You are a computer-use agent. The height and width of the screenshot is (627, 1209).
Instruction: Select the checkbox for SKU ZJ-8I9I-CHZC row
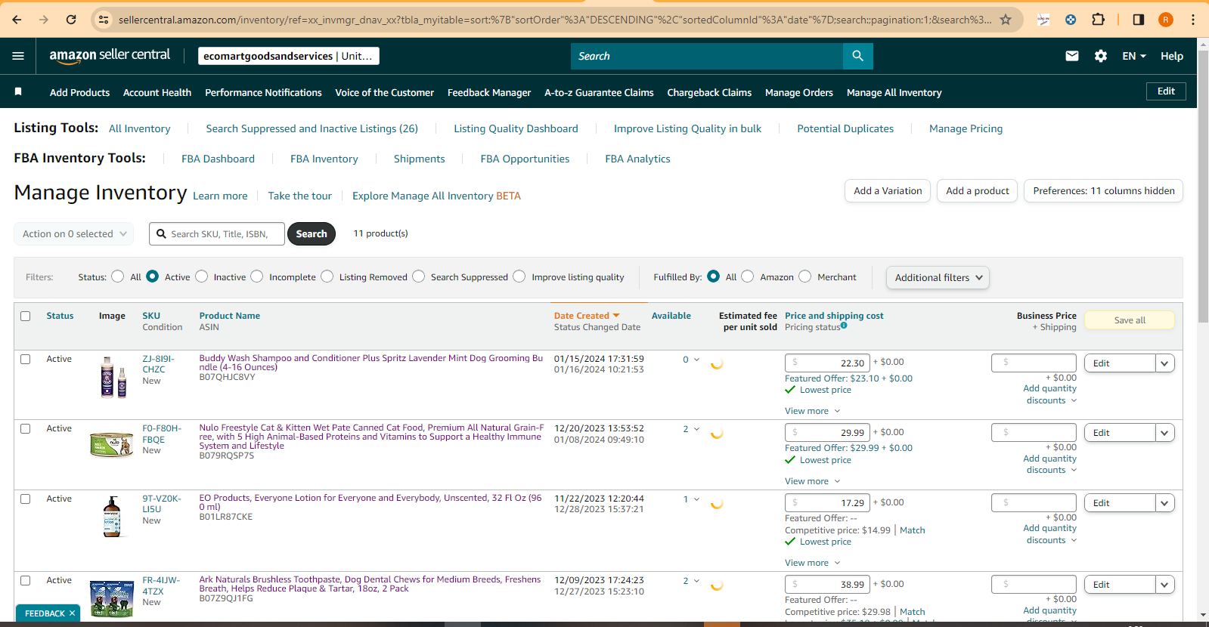click(x=26, y=359)
